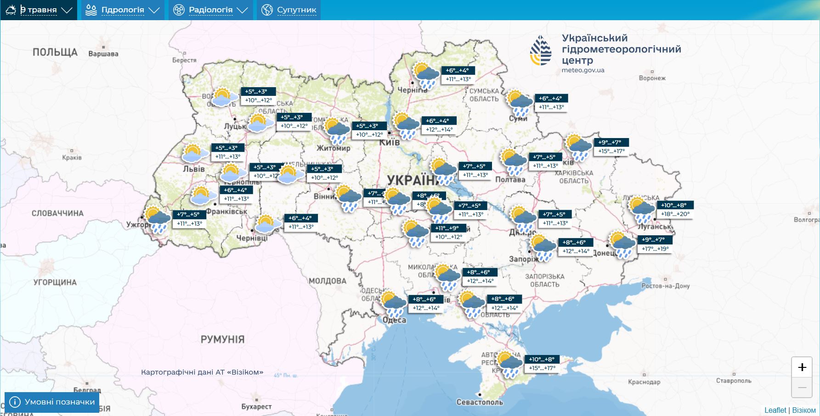Expand the chevron next to Гідрологія
820x416 pixels.
point(154,10)
